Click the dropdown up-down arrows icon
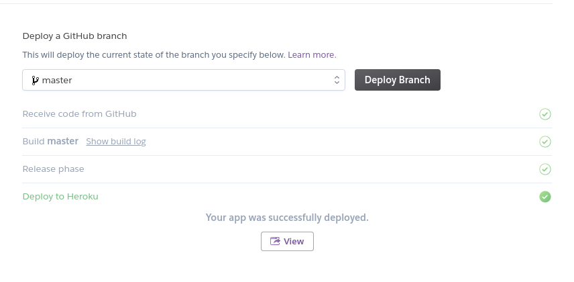The width and height of the screenshot is (574, 282). point(337,80)
